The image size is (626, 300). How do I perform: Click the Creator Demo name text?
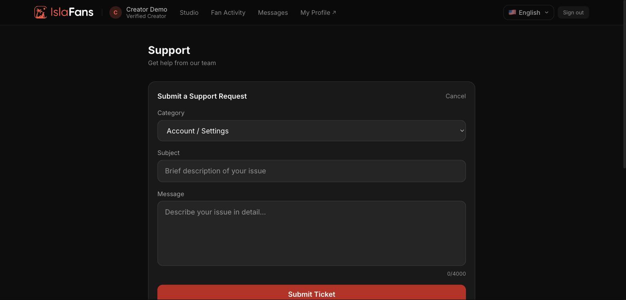(147, 9)
